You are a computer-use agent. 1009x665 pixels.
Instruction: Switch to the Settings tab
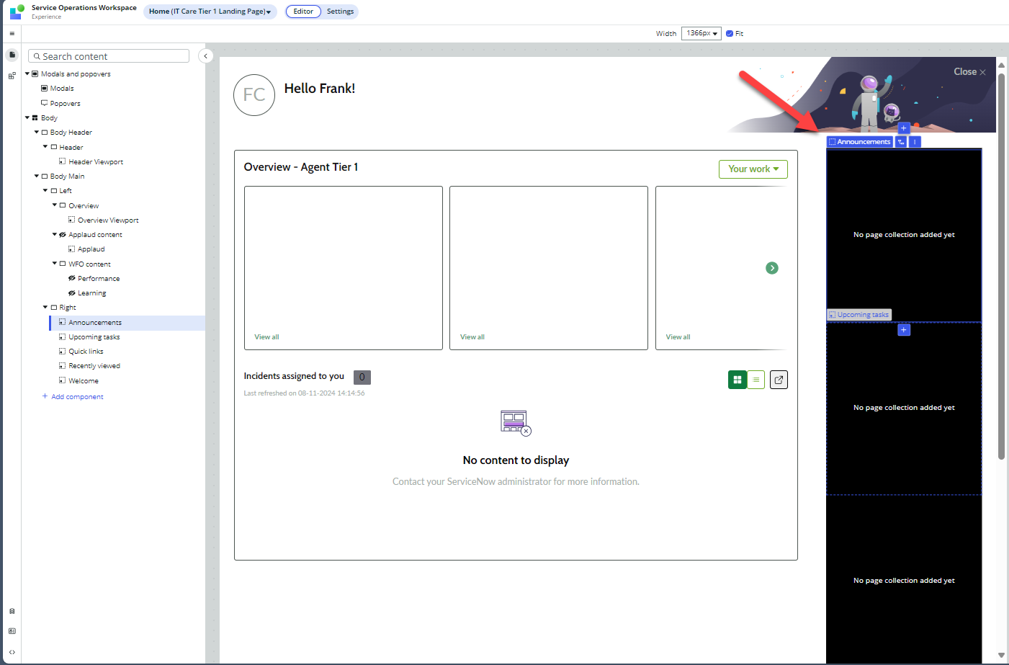340,12
